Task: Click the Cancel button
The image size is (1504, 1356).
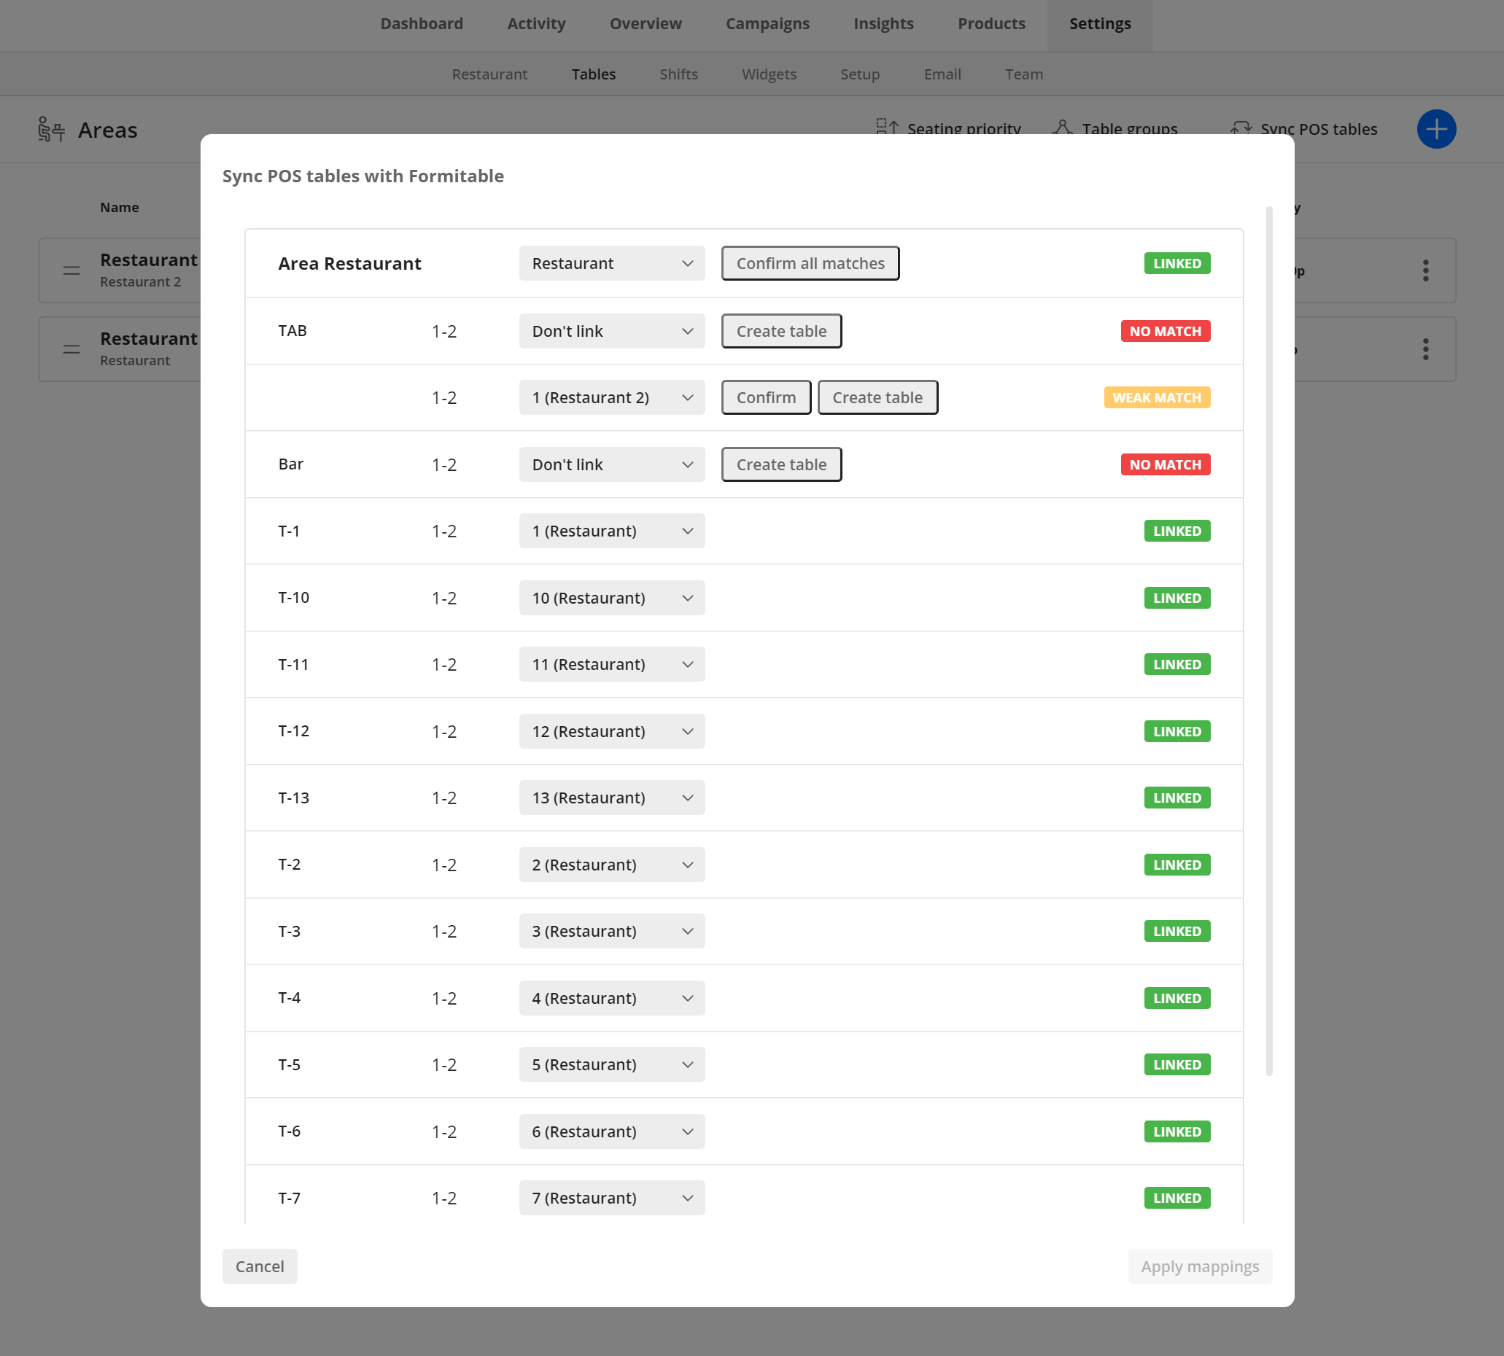Action: (x=260, y=1266)
